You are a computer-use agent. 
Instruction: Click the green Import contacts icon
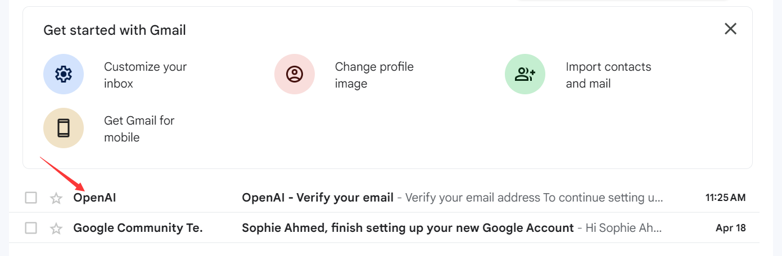pos(525,74)
